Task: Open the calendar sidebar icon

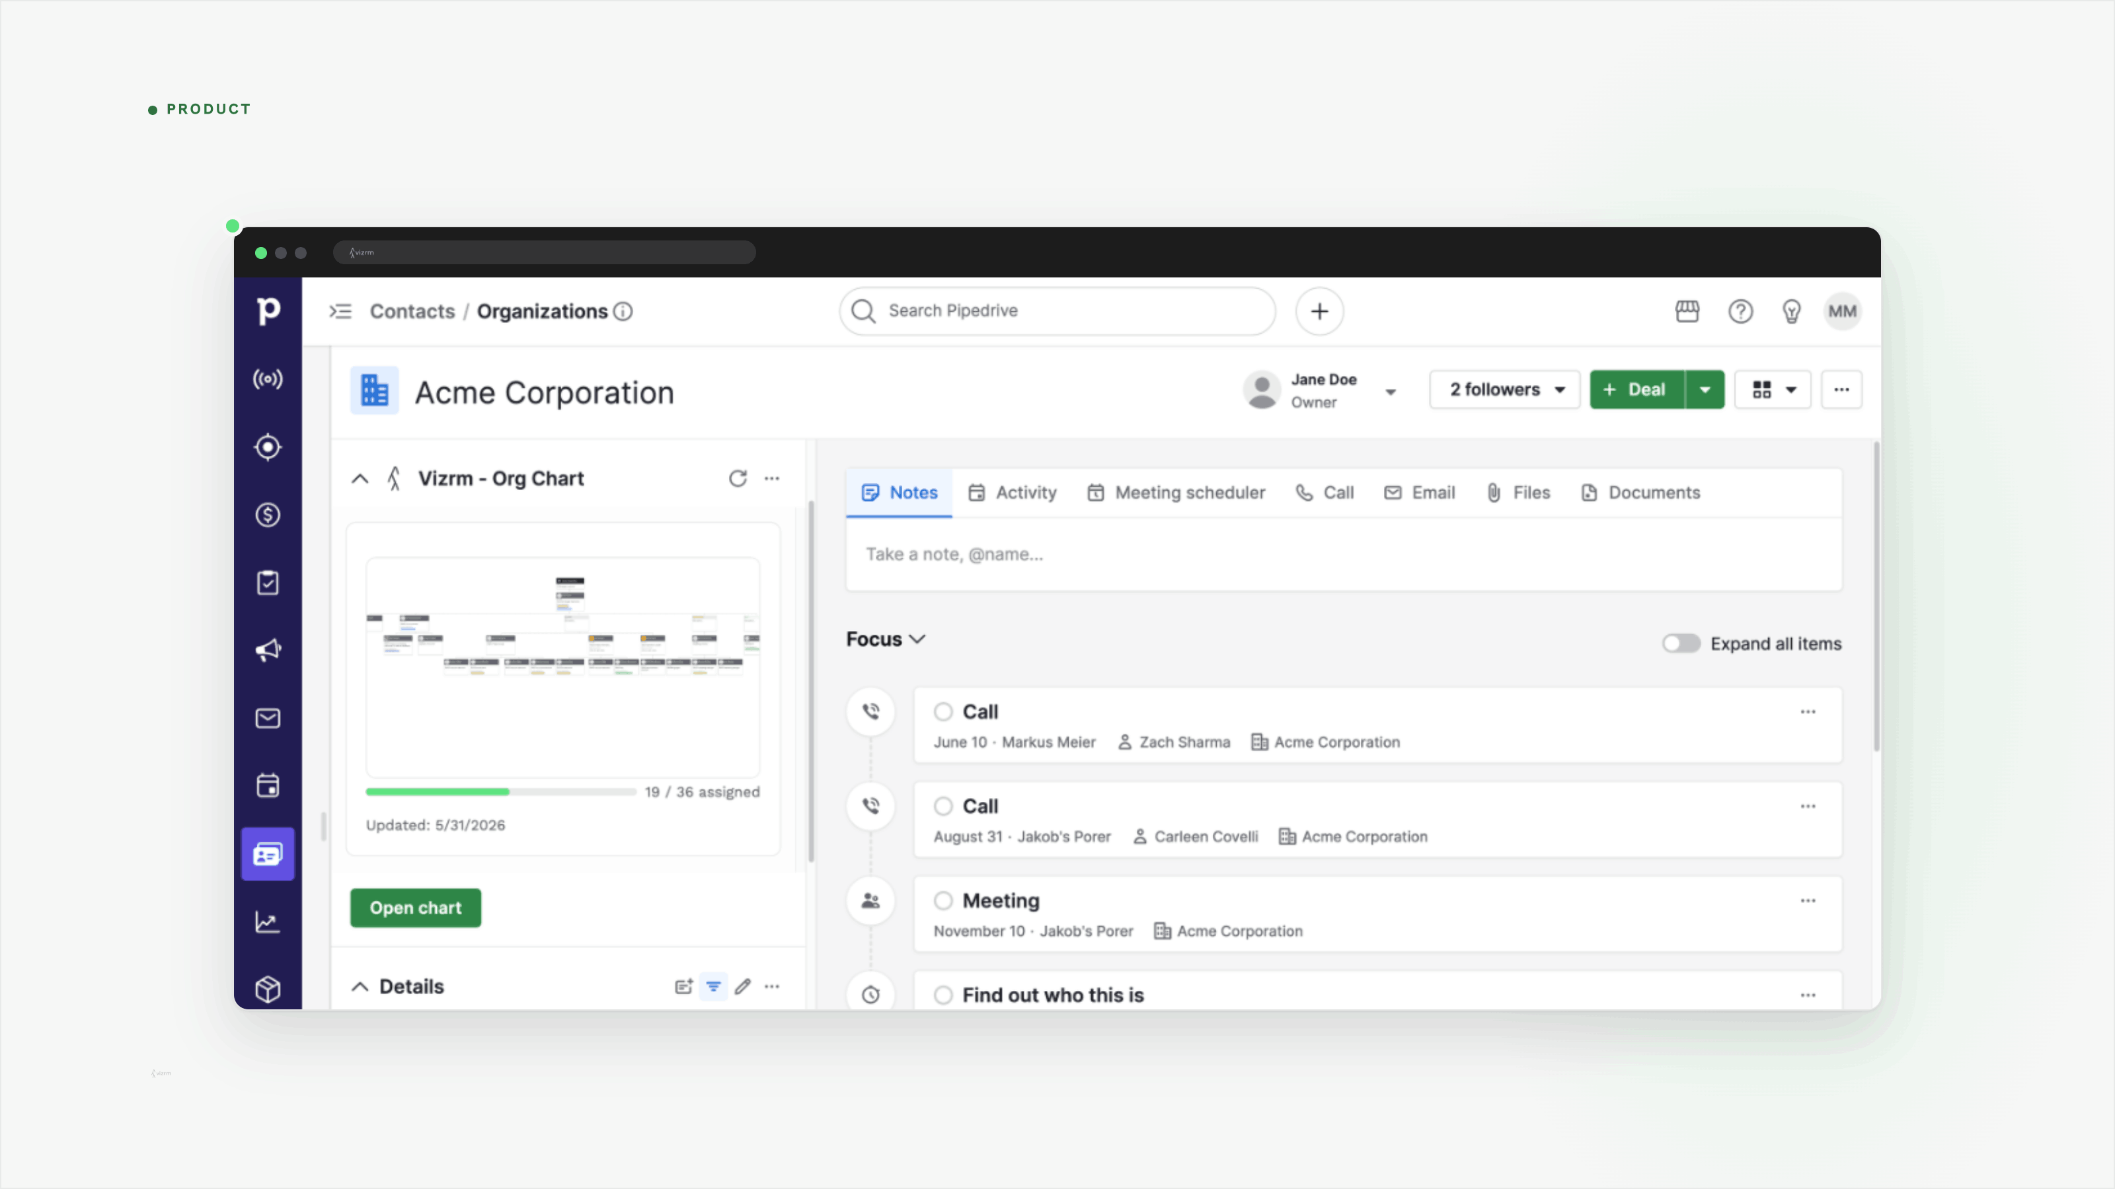Action: (268, 786)
